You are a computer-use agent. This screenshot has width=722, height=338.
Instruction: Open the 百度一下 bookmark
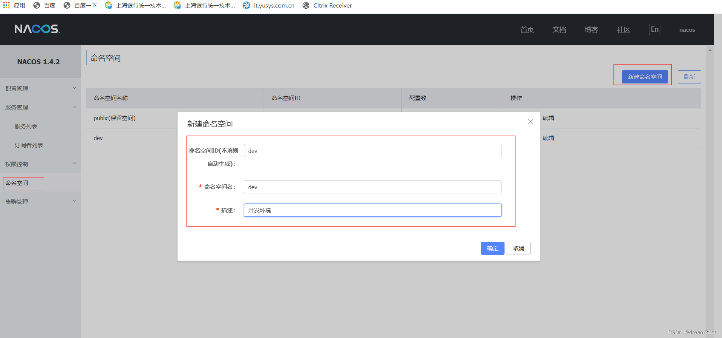pos(80,5)
